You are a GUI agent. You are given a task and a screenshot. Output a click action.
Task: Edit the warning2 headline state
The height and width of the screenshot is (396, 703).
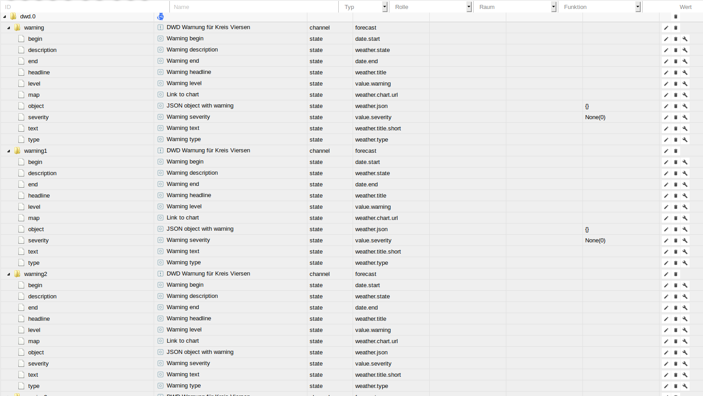666,319
